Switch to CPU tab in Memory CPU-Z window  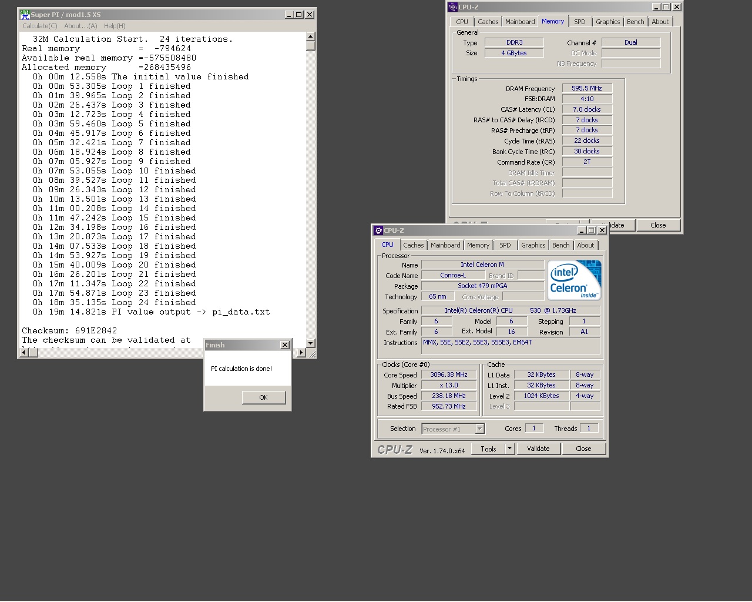tap(462, 22)
